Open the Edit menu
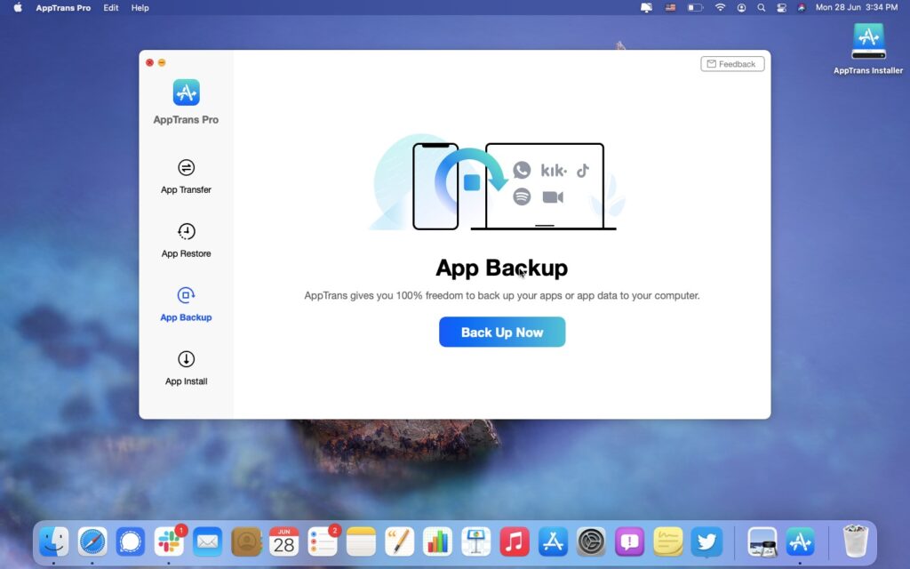Image resolution: width=910 pixels, height=569 pixels. [x=109, y=7]
